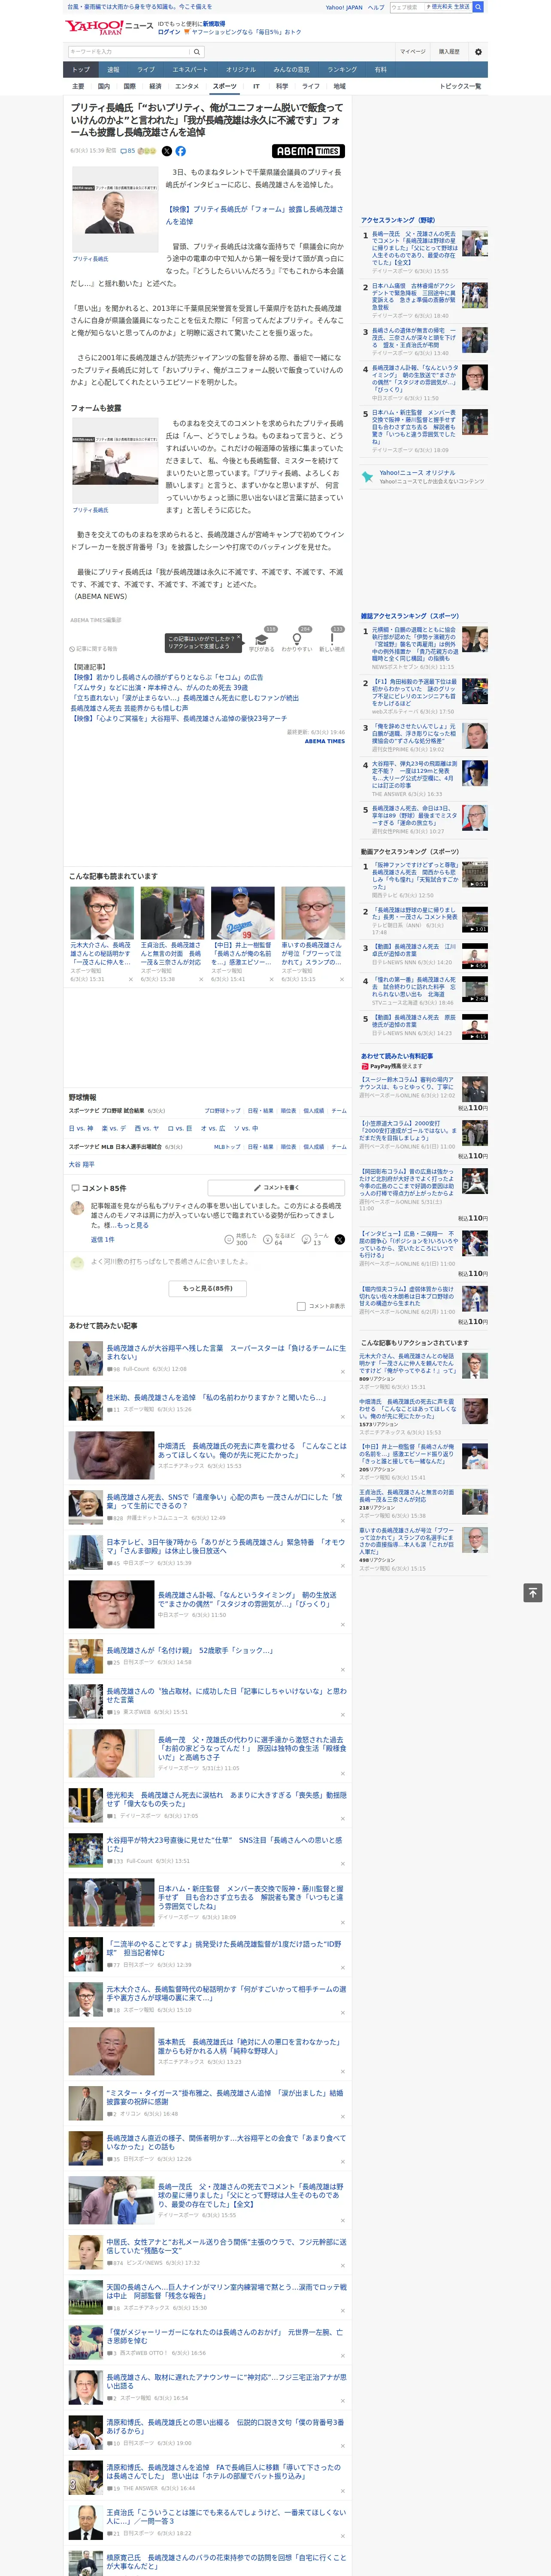Viewport: 551px width, 2576px height.
Task: Click the first commenter's avatar
Action: [x=77, y=1208]
